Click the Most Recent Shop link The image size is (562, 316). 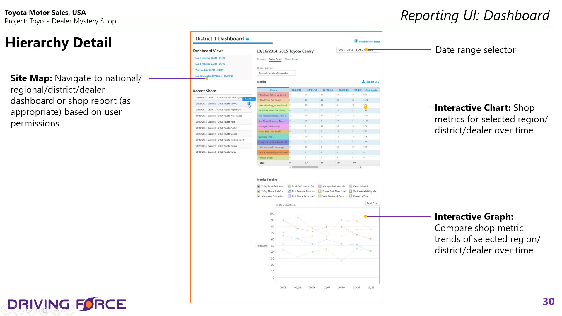pyautogui.click(x=369, y=42)
